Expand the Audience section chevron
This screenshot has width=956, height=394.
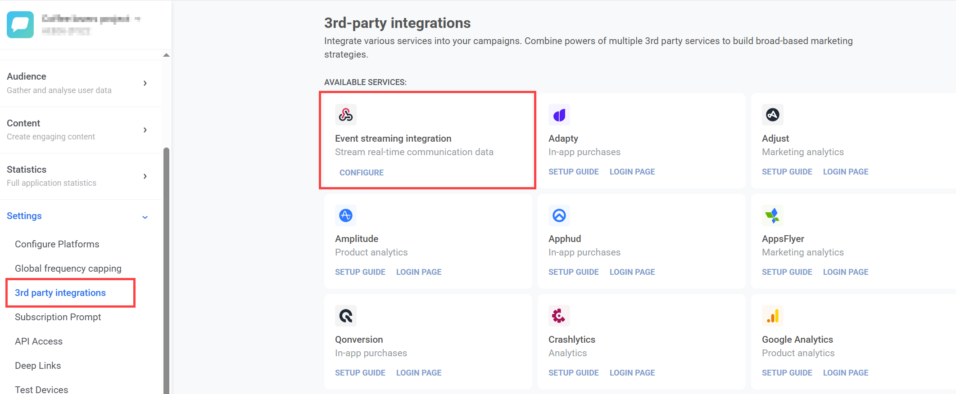[x=145, y=83]
